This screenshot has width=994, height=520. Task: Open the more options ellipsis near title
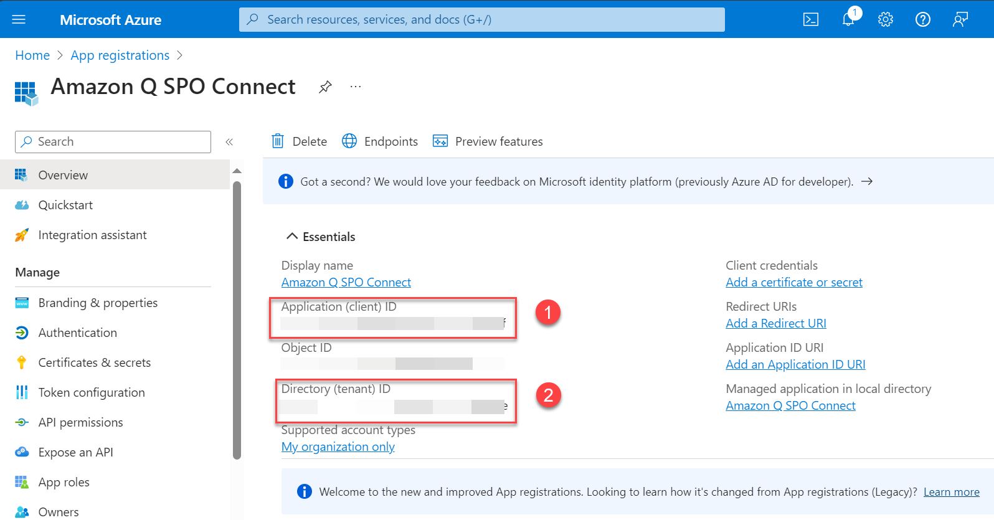click(x=356, y=87)
